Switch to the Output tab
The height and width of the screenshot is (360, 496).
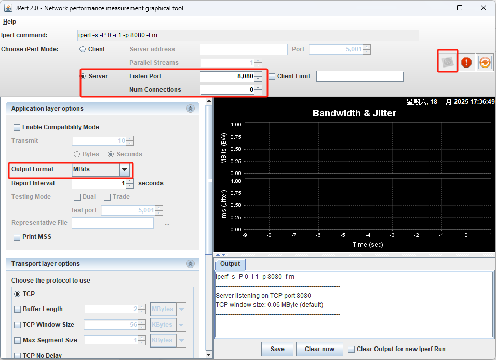point(230,264)
